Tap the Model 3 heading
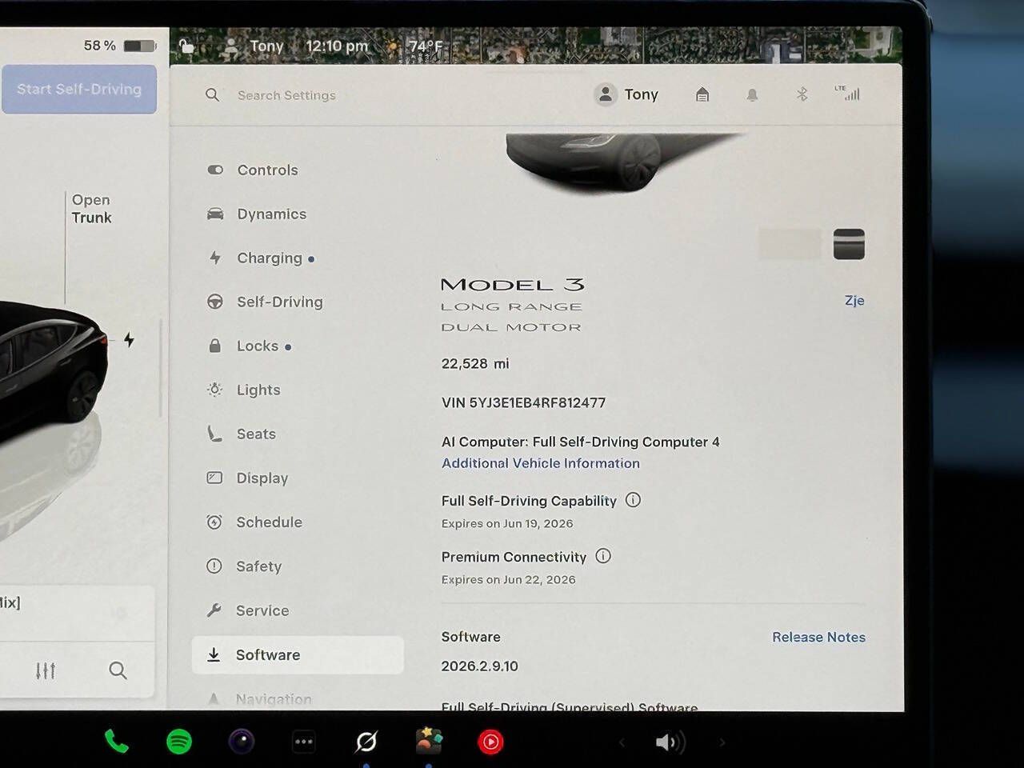The width and height of the screenshot is (1024, 768). pyautogui.click(x=513, y=285)
